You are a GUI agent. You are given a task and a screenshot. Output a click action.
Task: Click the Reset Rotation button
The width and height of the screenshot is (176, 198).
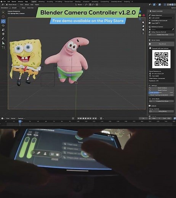pyautogui.click(x=161, y=88)
